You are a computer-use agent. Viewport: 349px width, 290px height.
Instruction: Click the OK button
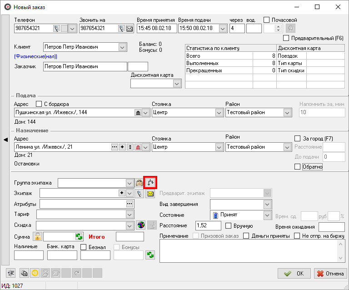pyautogui.click(x=294, y=273)
